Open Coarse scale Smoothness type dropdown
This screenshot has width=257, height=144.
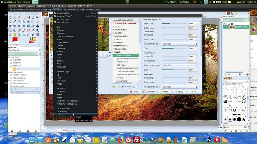180,44
